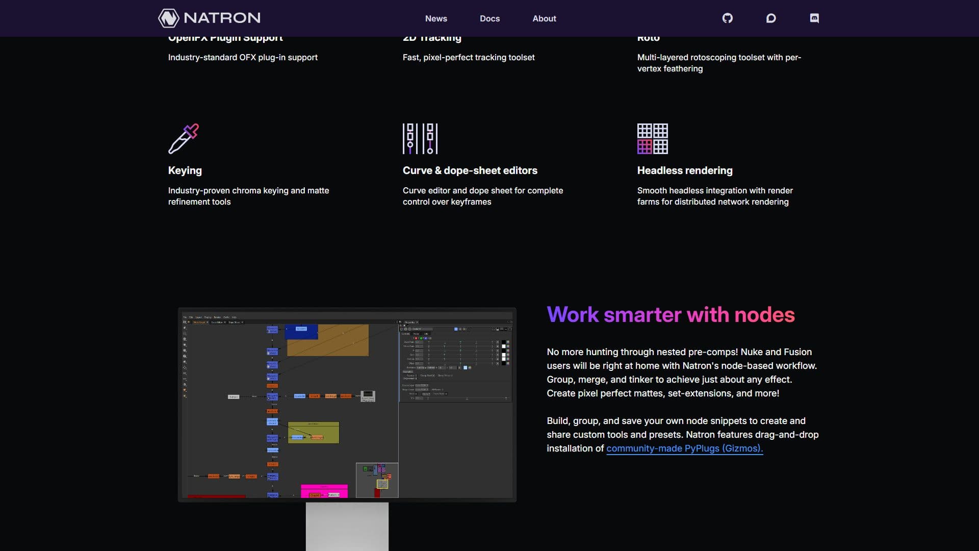Select the 'Curve & dope-sheet editors' heading
Screen dimensions: 979x551
(x=470, y=170)
